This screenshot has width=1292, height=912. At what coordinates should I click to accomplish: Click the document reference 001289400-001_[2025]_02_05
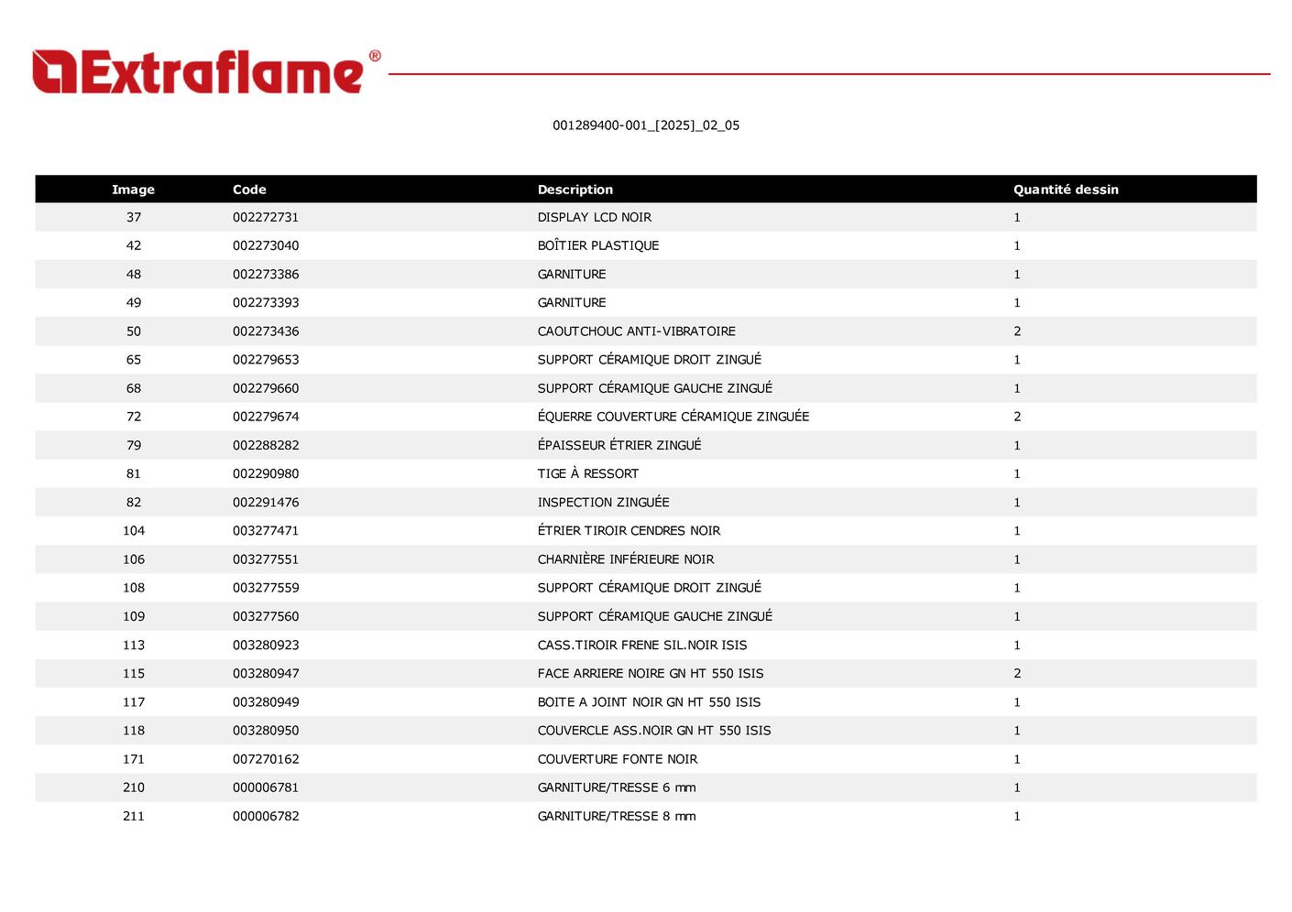pyautogui.click(x=645, y=125)
